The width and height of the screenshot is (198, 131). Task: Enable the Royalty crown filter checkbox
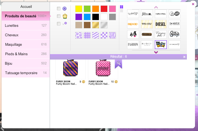pos(59,16)
